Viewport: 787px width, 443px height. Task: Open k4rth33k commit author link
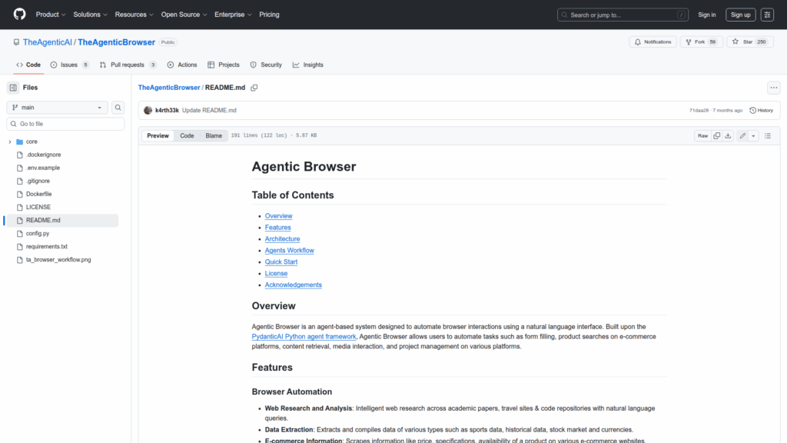(x=167, y=111)
